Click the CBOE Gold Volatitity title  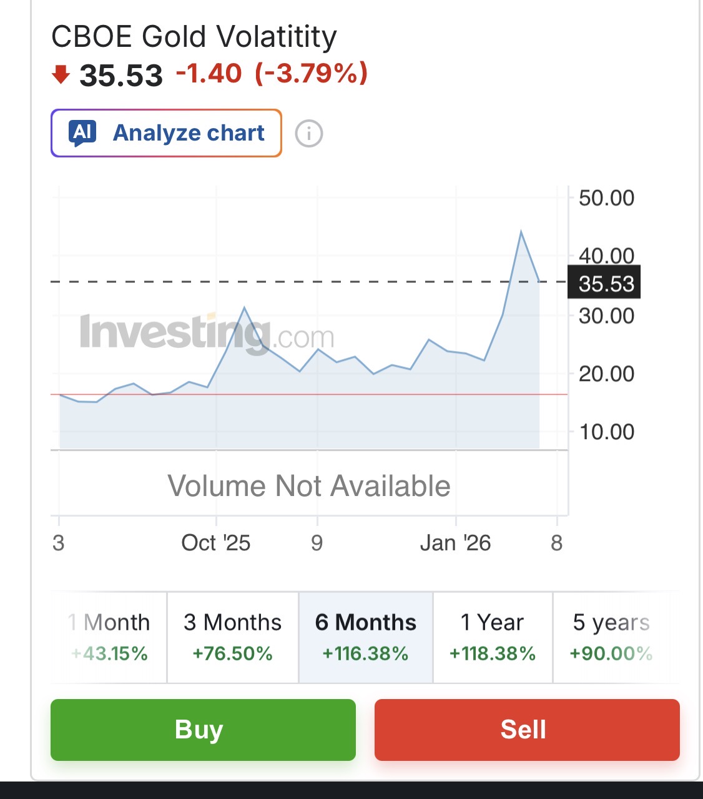click(x=194, y=37)
